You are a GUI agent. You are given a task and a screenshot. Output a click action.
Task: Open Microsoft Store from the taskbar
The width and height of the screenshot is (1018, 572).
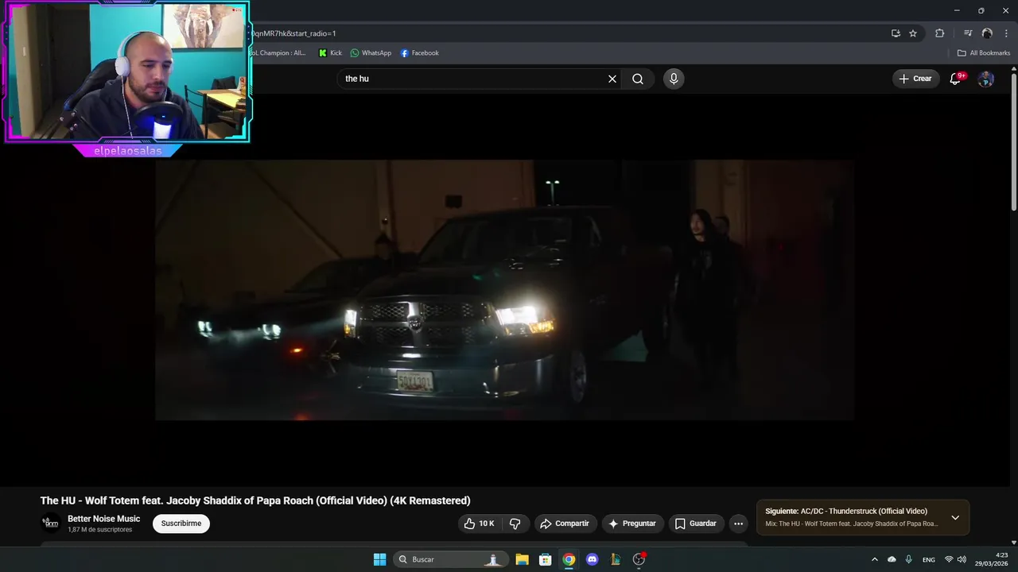pyautogui.click(x=546, y=559)
